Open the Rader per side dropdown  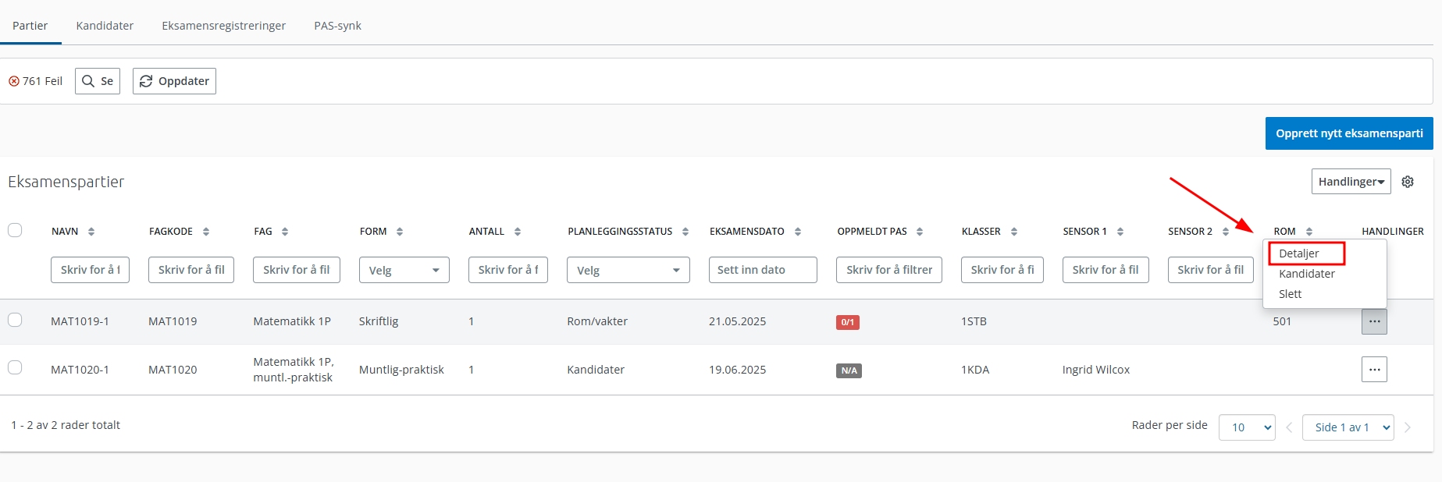click(1246, 427)
